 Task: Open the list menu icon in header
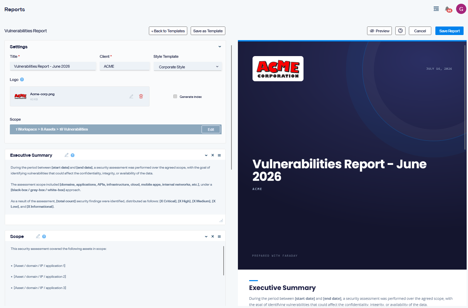click(436, 9)
